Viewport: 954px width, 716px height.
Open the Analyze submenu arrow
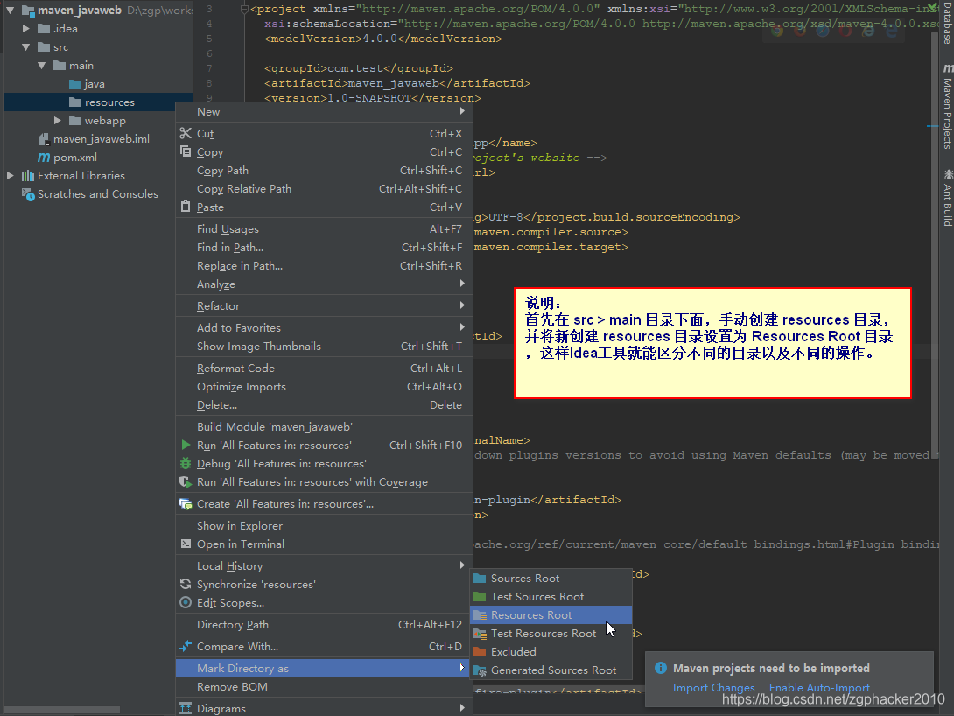click(x=462, y=284)
